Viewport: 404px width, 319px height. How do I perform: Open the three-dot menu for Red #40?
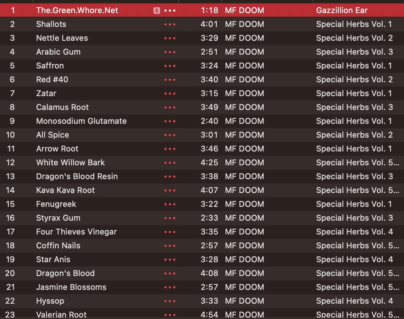click(170, 80)
